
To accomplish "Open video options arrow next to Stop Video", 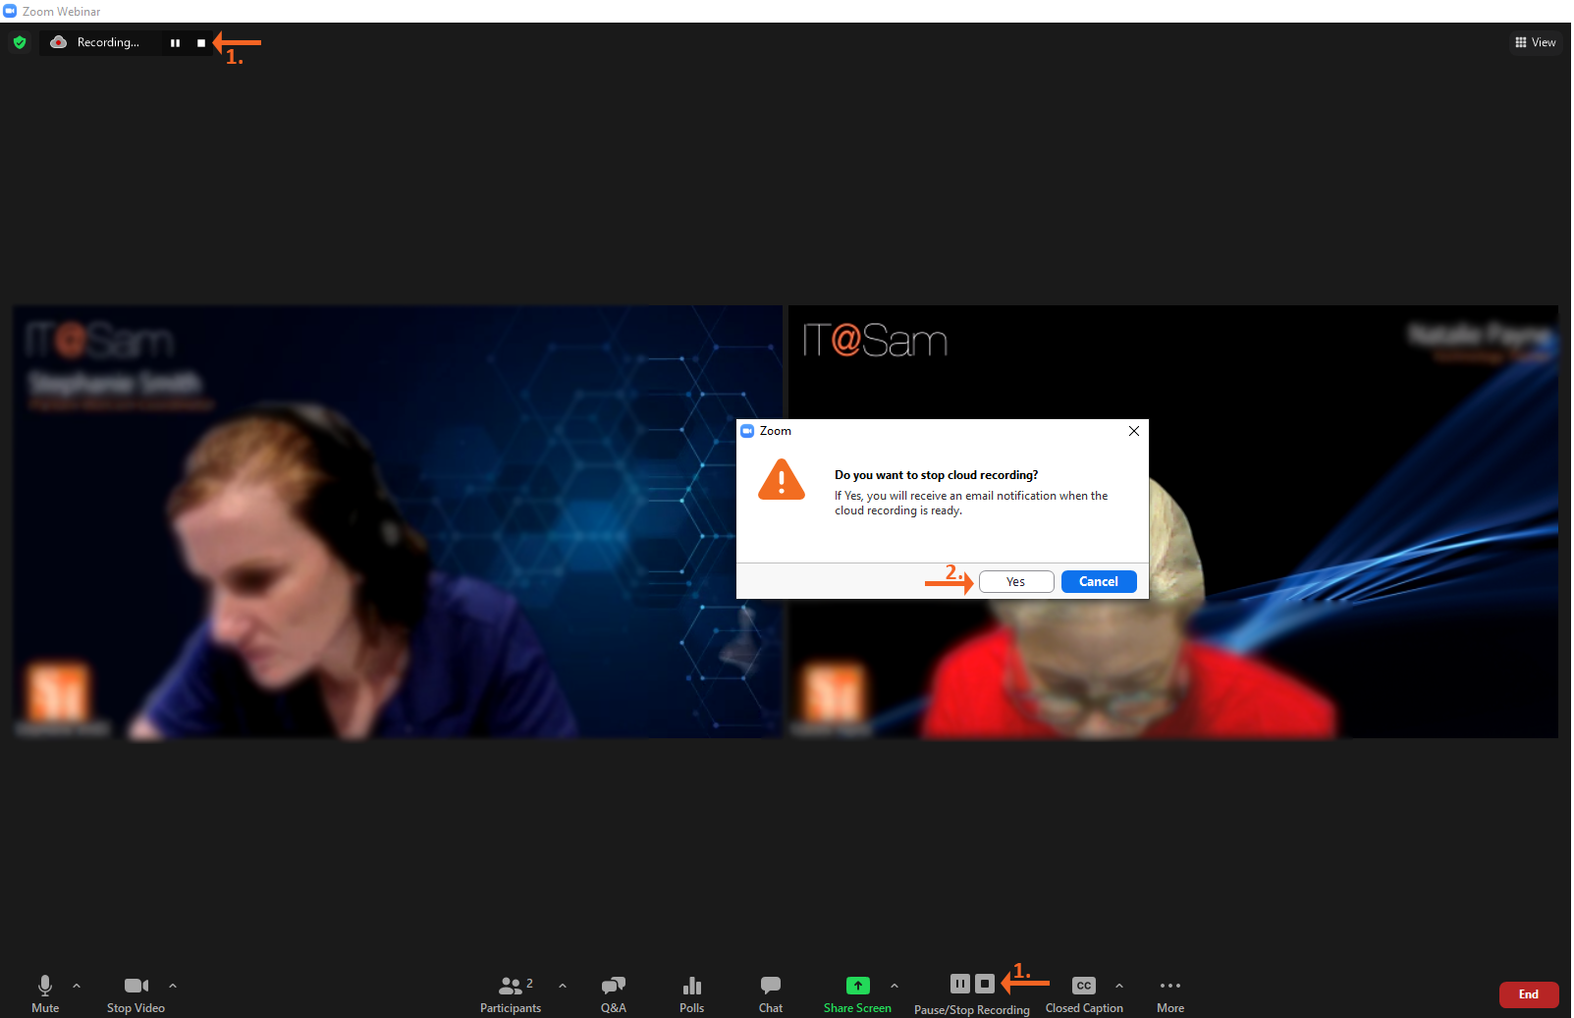I will pyautogui.click(x=173, y=986).
